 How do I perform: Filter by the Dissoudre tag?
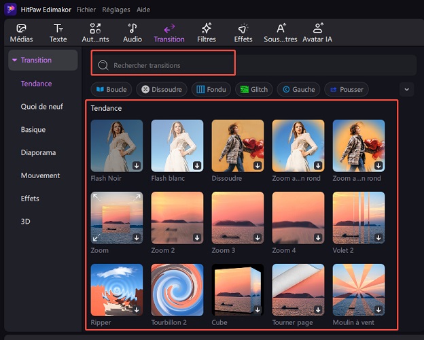[x=162, y=89]
